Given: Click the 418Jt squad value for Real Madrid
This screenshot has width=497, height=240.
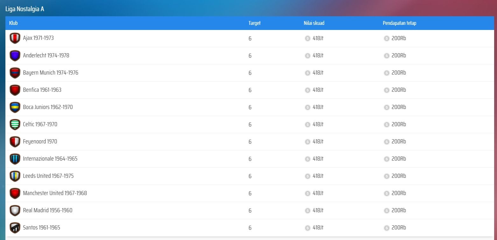Looking at the screenshot, I should pyautogui.click(x=318, y=210).
